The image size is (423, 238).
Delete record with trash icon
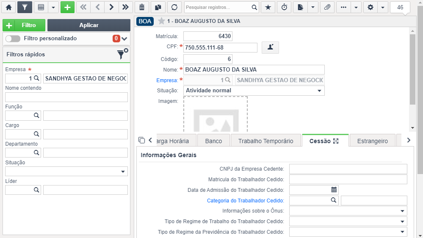[141, 7]
